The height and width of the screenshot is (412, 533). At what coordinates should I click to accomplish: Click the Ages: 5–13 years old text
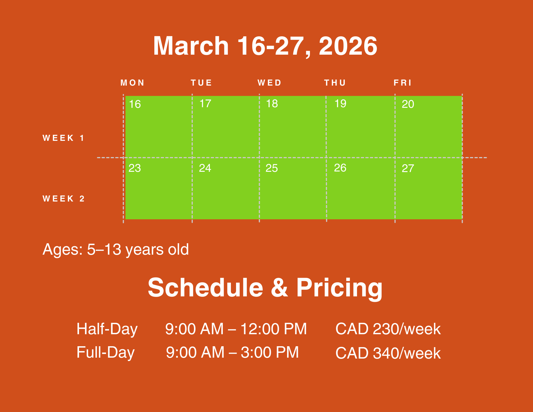(116, 250)
